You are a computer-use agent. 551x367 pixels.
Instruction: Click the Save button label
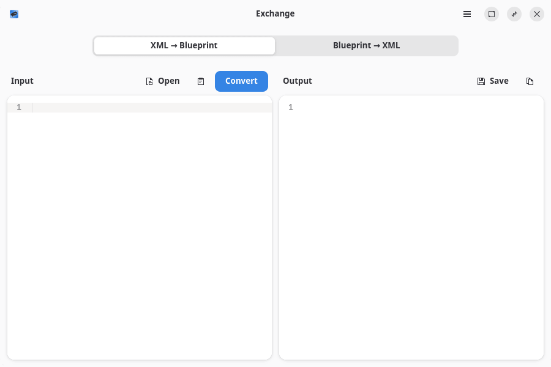coord(499,81)
